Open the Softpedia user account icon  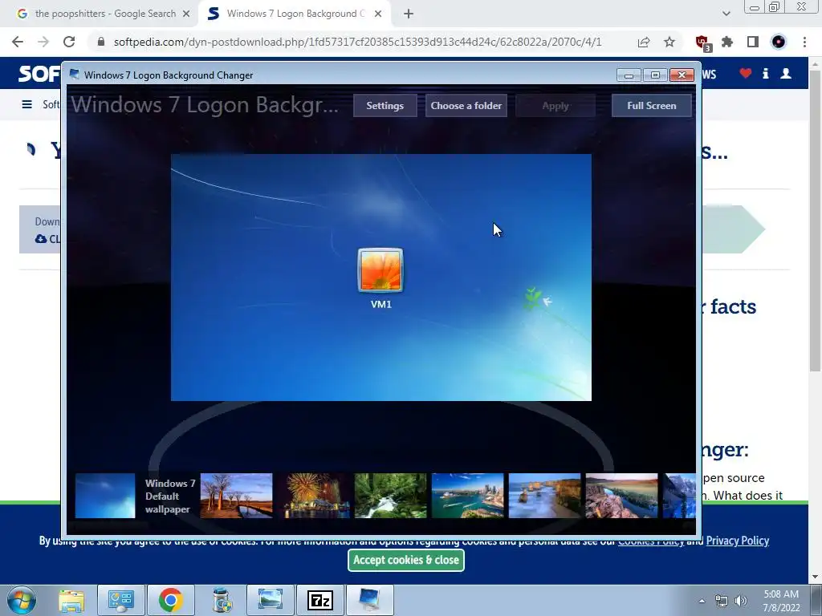(x=786, y=73)
